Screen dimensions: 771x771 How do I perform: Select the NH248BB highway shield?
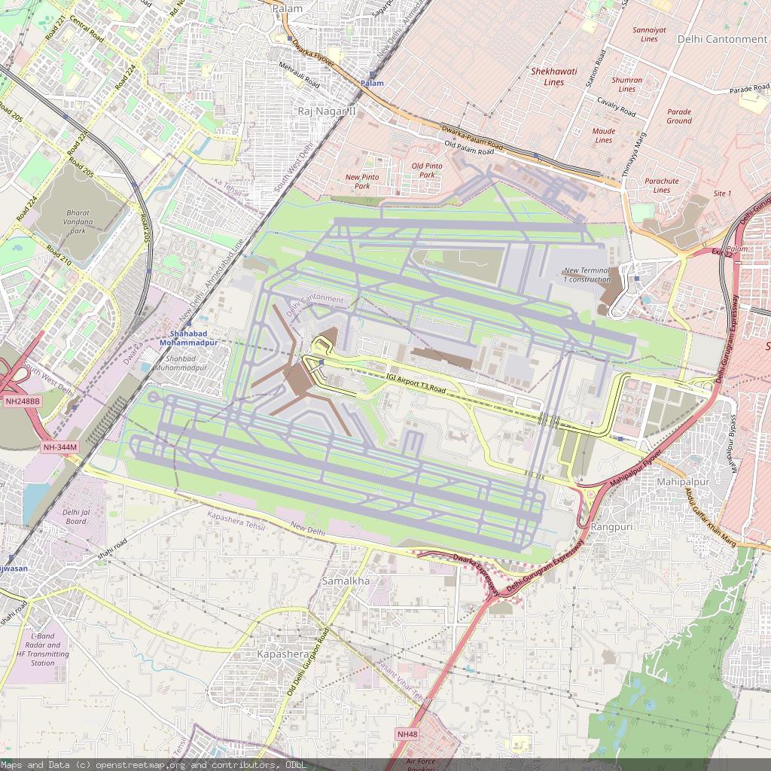(x=23, y=401)
